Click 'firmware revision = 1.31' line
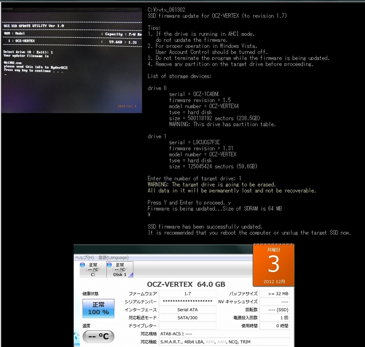Screen dimensions: 365x347 (201, 148)
